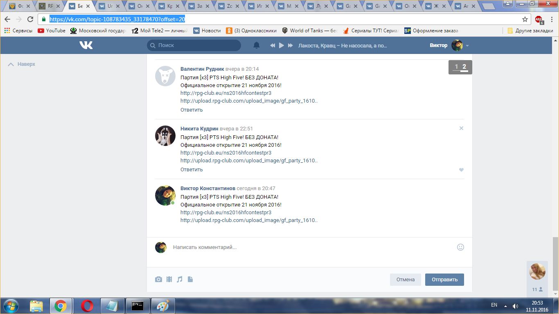Open the Виктор profile dropdown menu
The image size is (559, 314).
pos(449,45)
